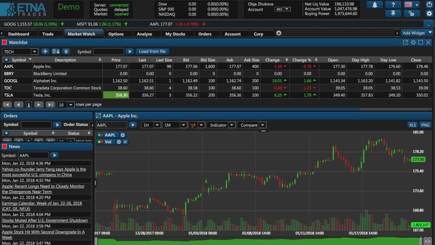Switch to the Orders tab
435x245 pixels.
tap(205, 34)
